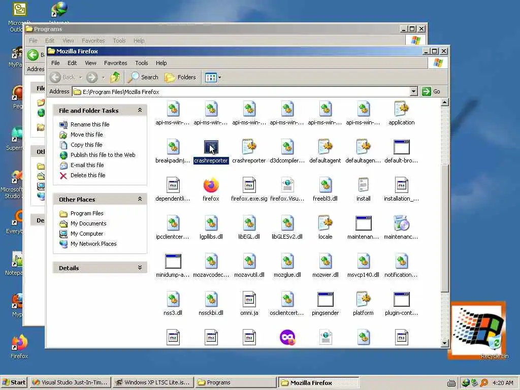Image resolution: width=520 pixels, height=390 pixels.
Task: Select the plugin-cont... executable icon
Action: coord(401,300)
